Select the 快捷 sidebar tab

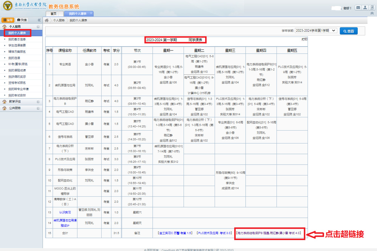22,20
